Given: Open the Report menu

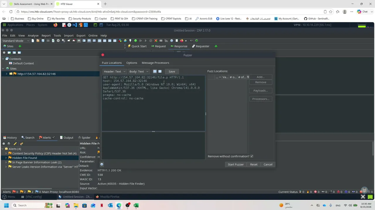Looking at the screenshot, I should [46, 36].
